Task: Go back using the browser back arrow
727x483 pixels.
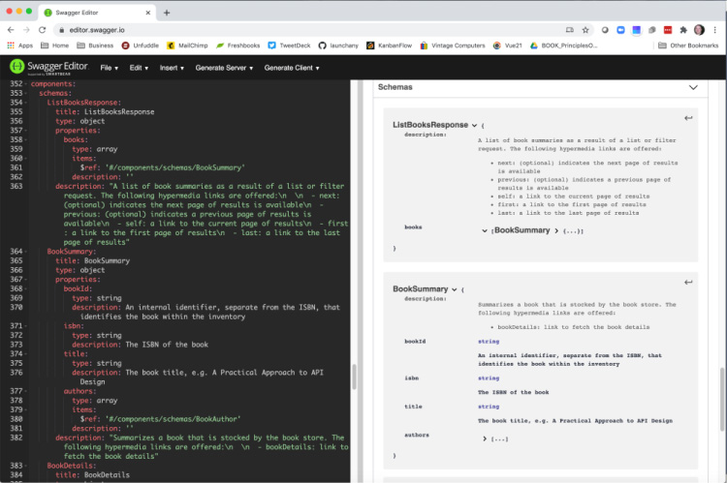Action: (11, 30)
